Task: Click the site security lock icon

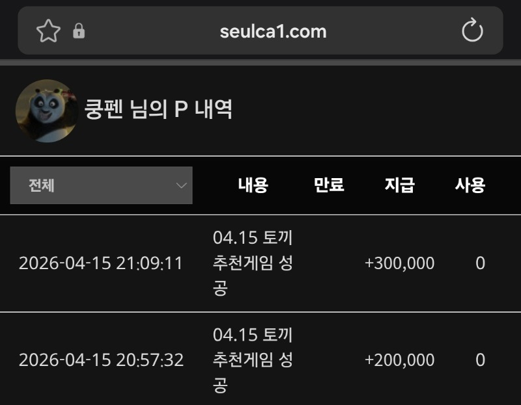Action: point(79,31)
